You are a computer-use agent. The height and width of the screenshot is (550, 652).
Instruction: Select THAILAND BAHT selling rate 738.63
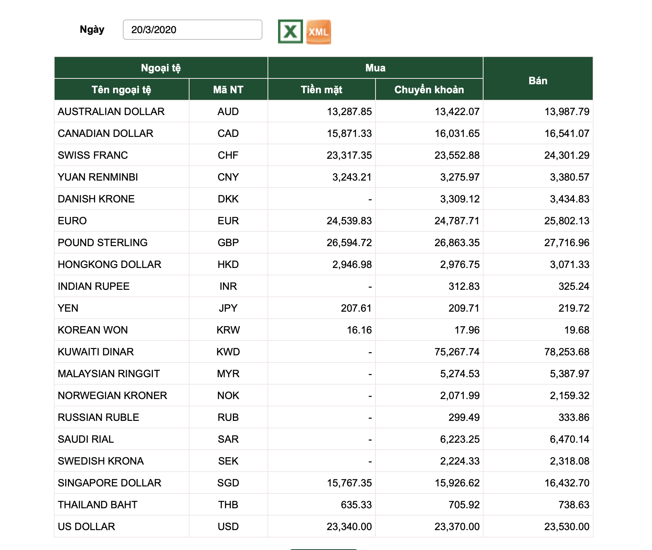(x=574, y=505)
